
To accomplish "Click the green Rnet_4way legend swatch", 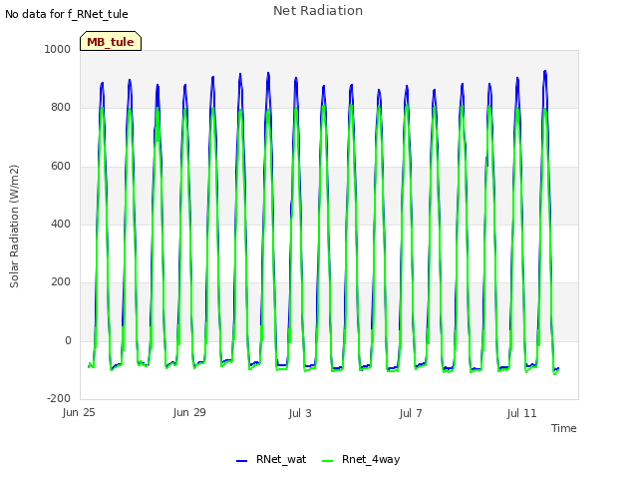I will [x=328, y=461].
